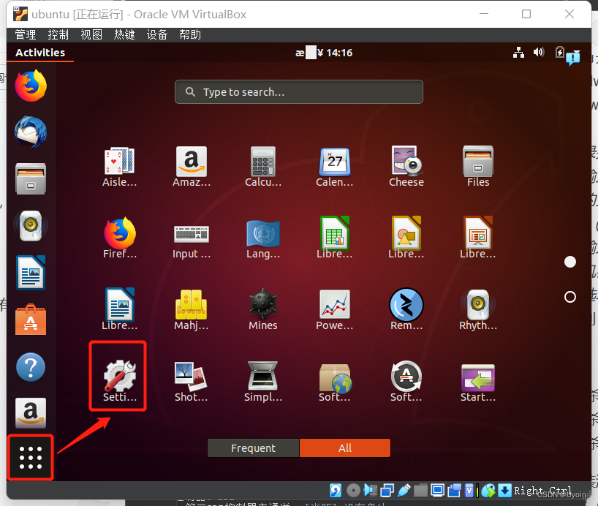The width and height of the screenshot is (598, 506).
Task: Switch to the Frequent tab
Action: [x=253, y=448]
